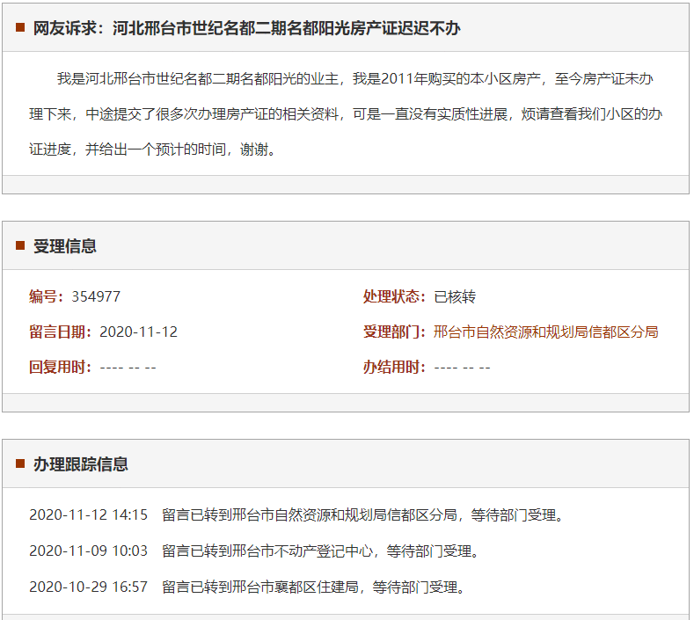Click the 办结用时 label
The width and height of the screenshot is (694, 620).
click(395, 368)
